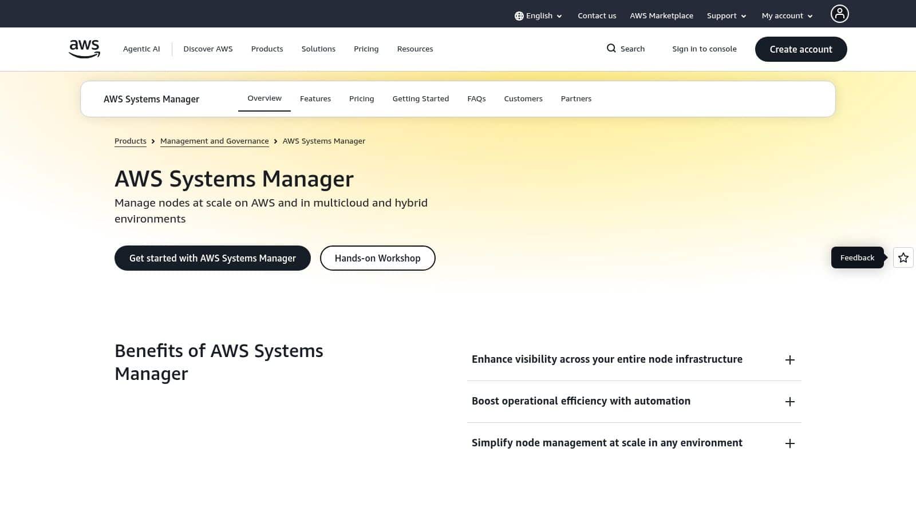
Task: Expand 'Enhance visibility' plus icon
Action: click(789, 360)
